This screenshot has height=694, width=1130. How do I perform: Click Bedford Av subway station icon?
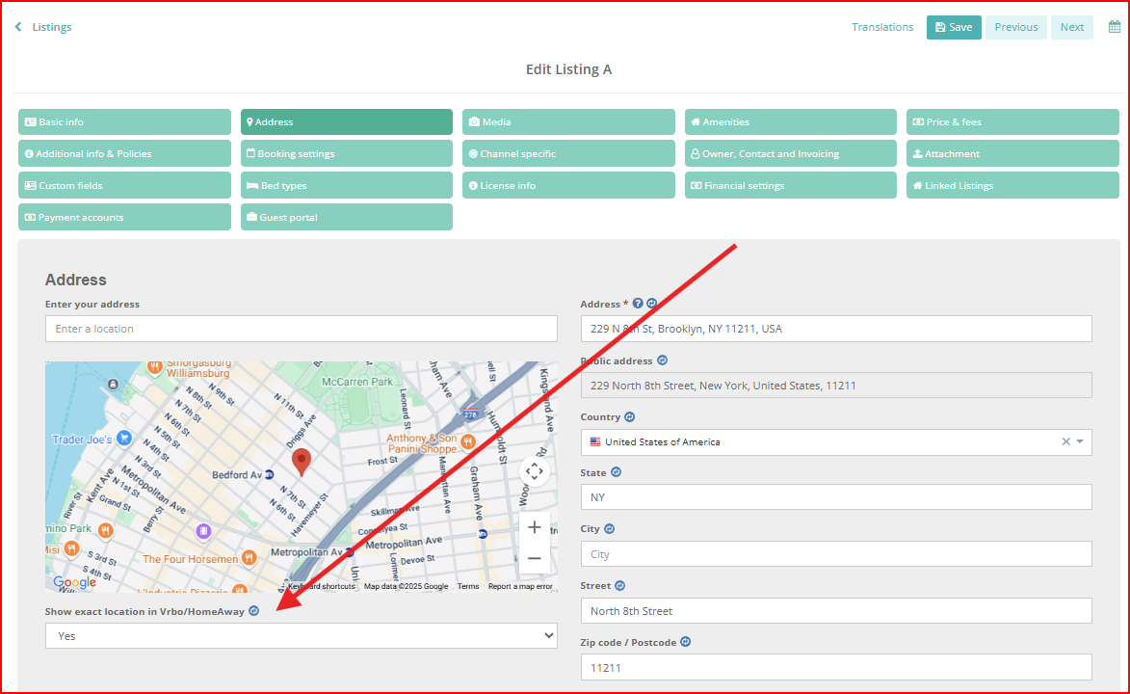pos(270,474)
